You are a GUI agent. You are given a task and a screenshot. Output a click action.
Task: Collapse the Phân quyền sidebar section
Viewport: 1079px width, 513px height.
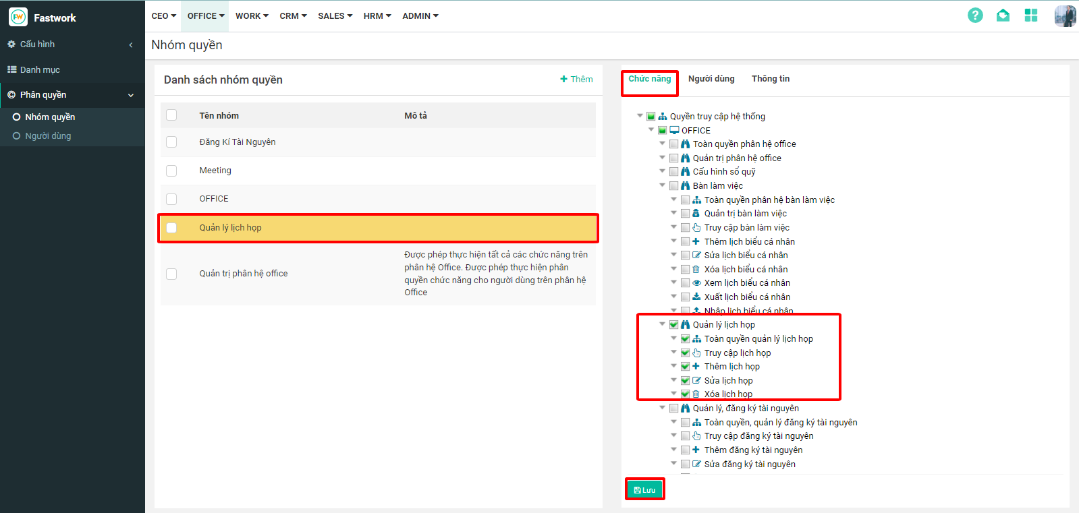pos(131,95)
